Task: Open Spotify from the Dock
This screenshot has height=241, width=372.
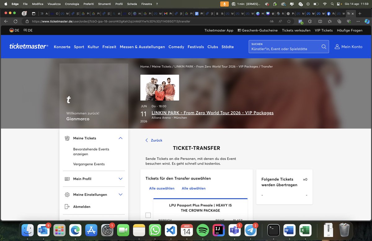Action: tap(203, 230)
